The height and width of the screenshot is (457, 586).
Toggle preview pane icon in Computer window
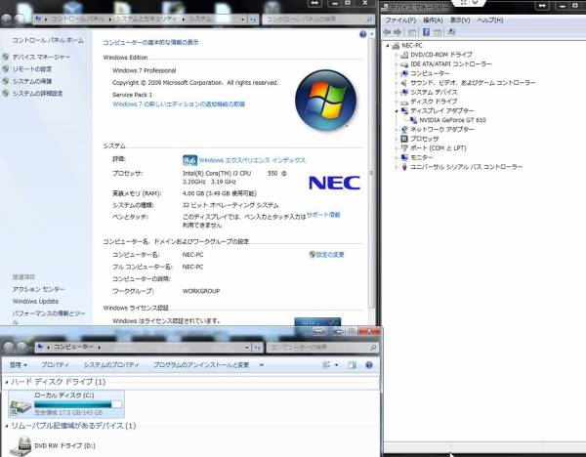[352, 365]
